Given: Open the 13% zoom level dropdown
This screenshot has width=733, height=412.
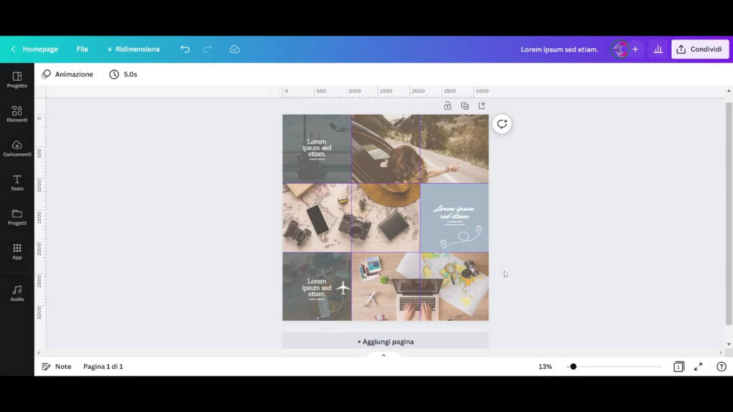Looking at the screenshot, I should coord(545,367).
